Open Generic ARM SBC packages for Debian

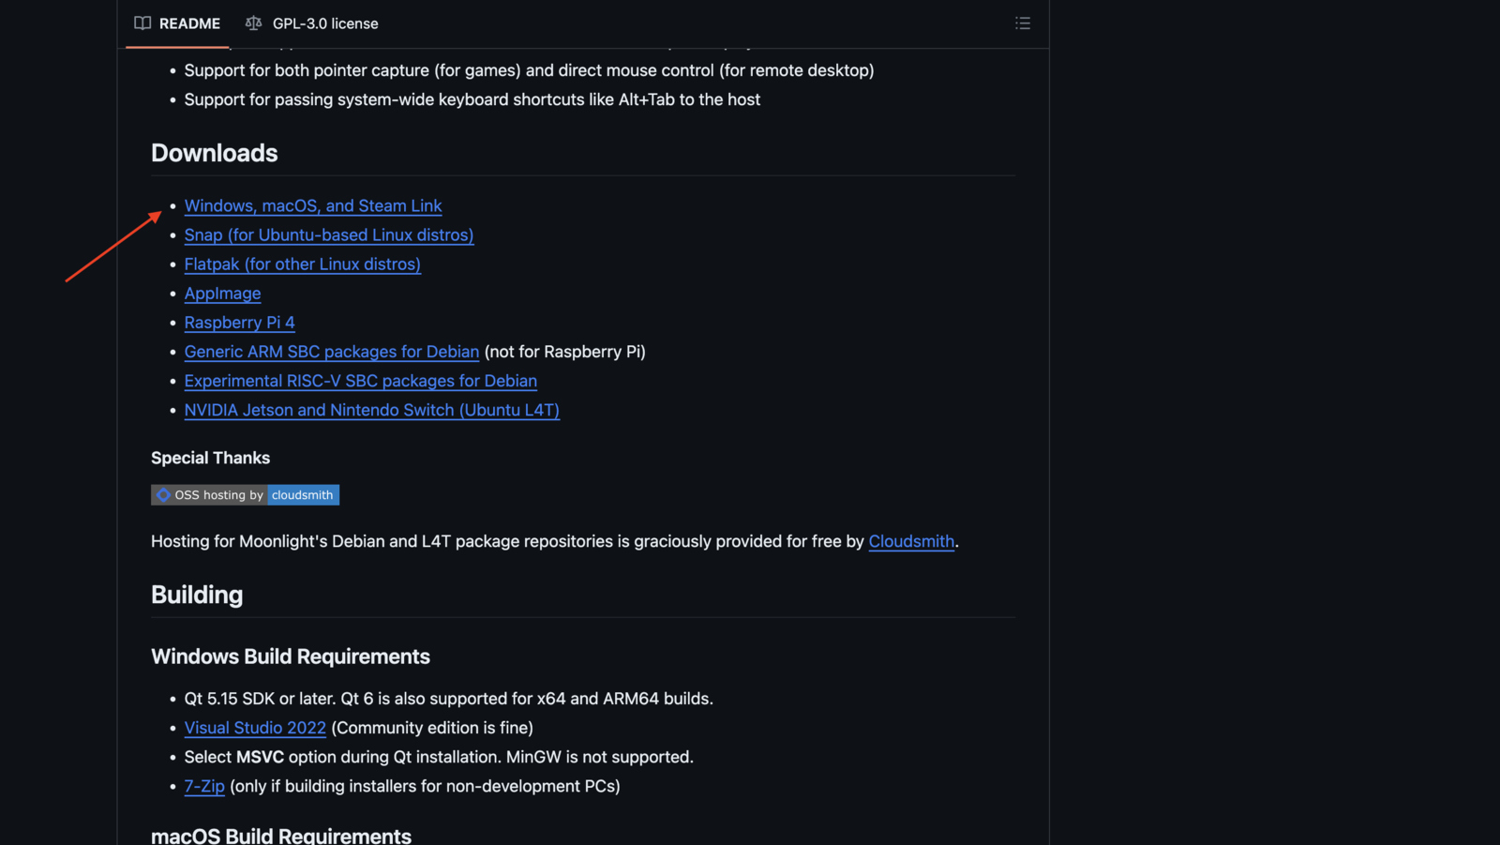click(x=331, y=352)
